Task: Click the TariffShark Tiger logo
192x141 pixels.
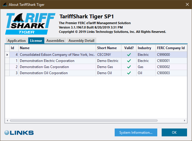Action: point(30,24)
